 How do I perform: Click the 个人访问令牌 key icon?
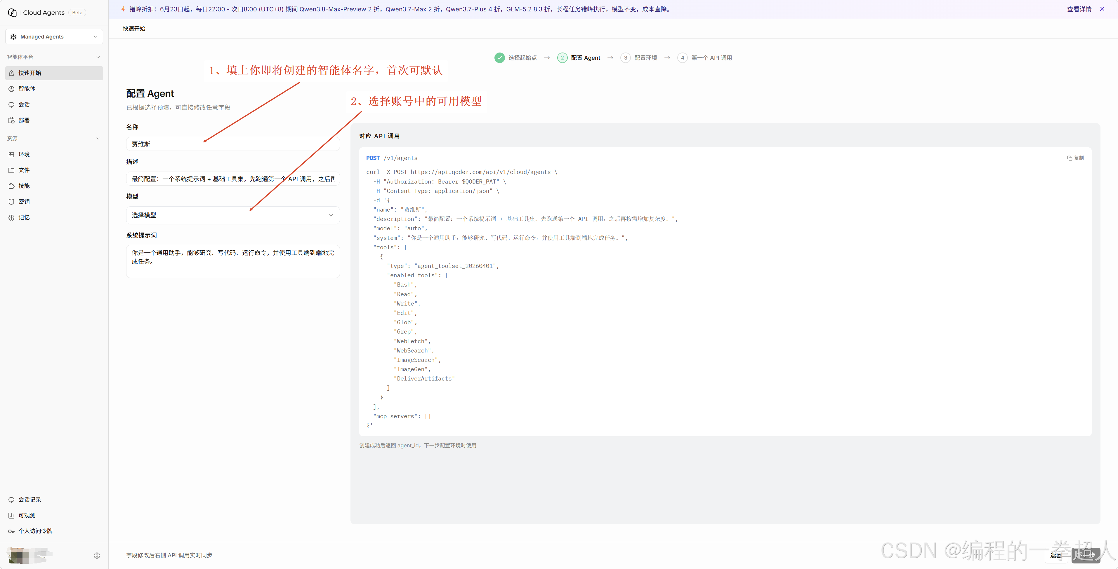12,531
